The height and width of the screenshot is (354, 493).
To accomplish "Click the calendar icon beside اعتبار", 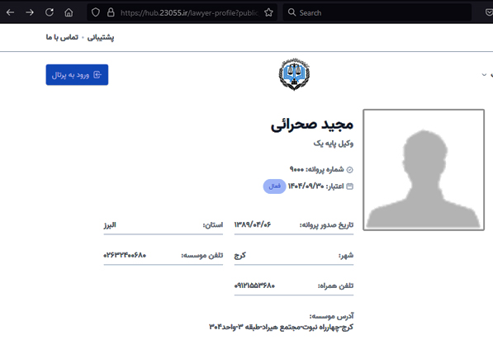I will click(349, 186).
